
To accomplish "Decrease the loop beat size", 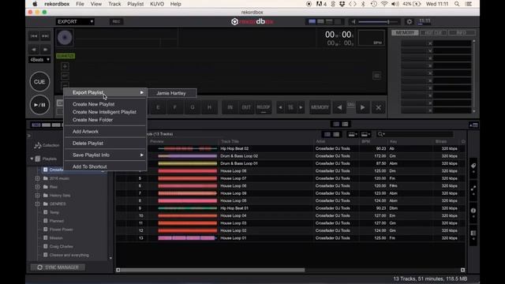I will pos(281,107).
